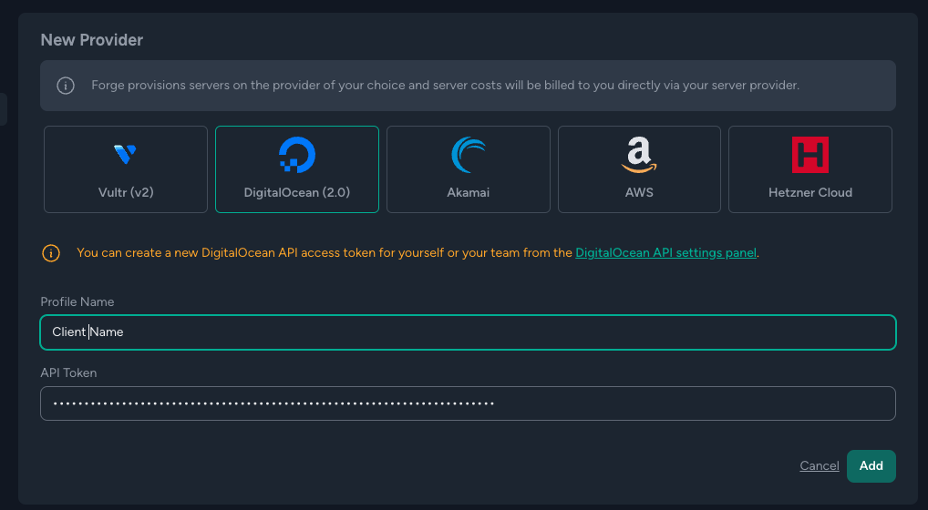Click the gray info icon in the banner
The image size is (928, 510).
click(66, 86)
